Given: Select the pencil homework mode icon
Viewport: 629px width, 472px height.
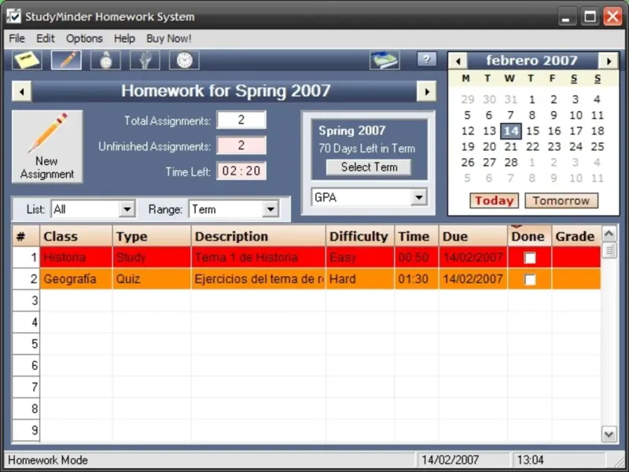Looking at the screenshot, I should [66, 61].
